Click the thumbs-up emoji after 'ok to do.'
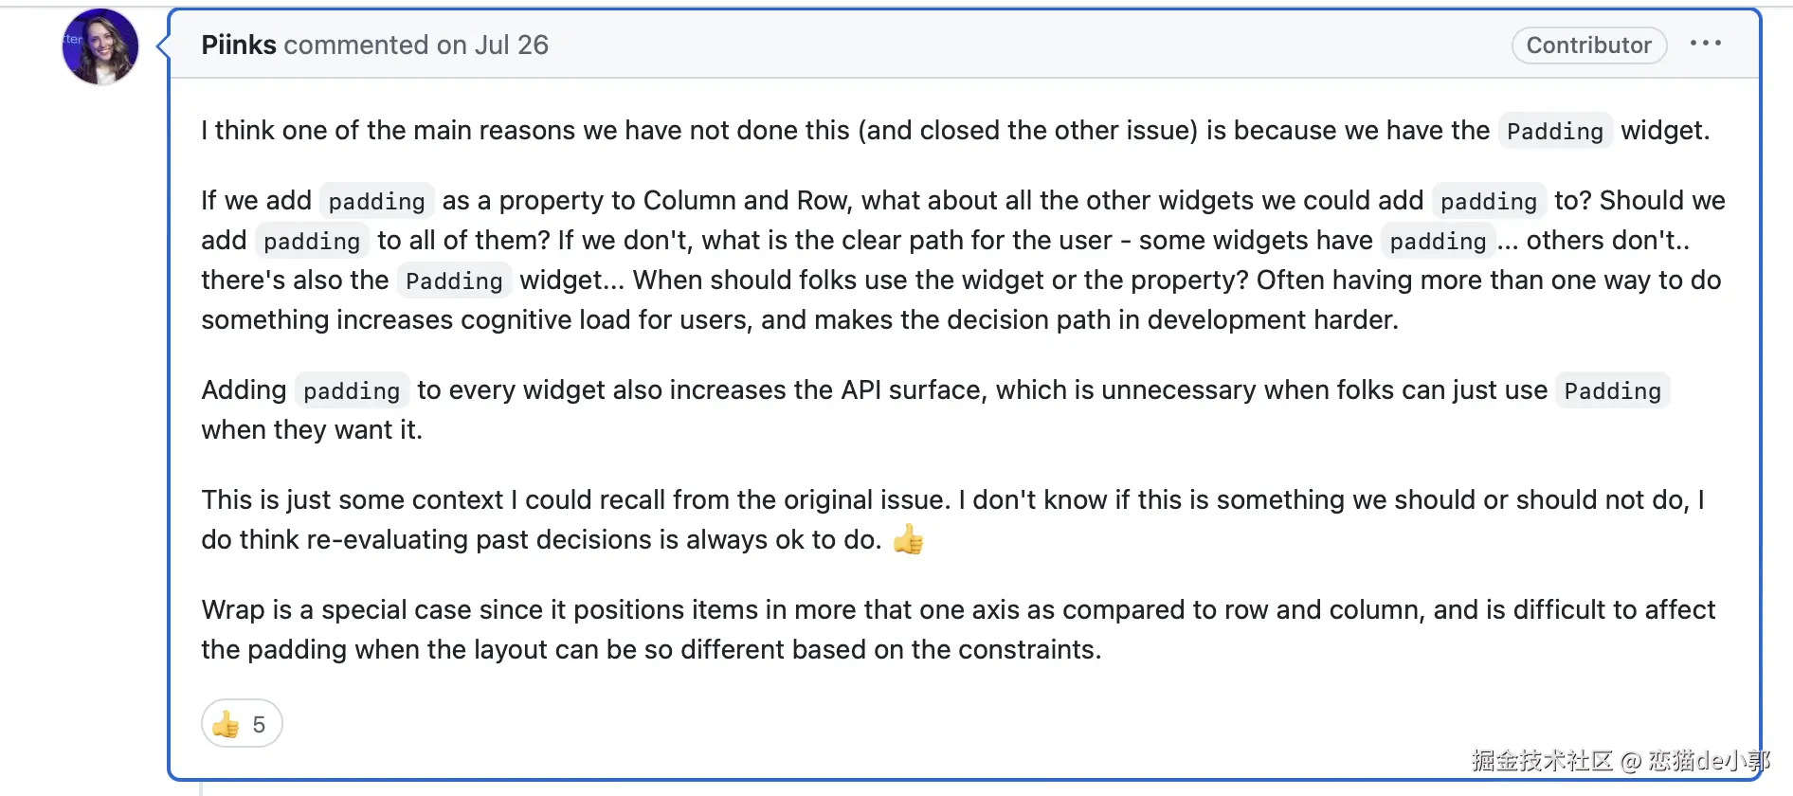The height and width of the screenshot is (796, 1793). point(908,539)
